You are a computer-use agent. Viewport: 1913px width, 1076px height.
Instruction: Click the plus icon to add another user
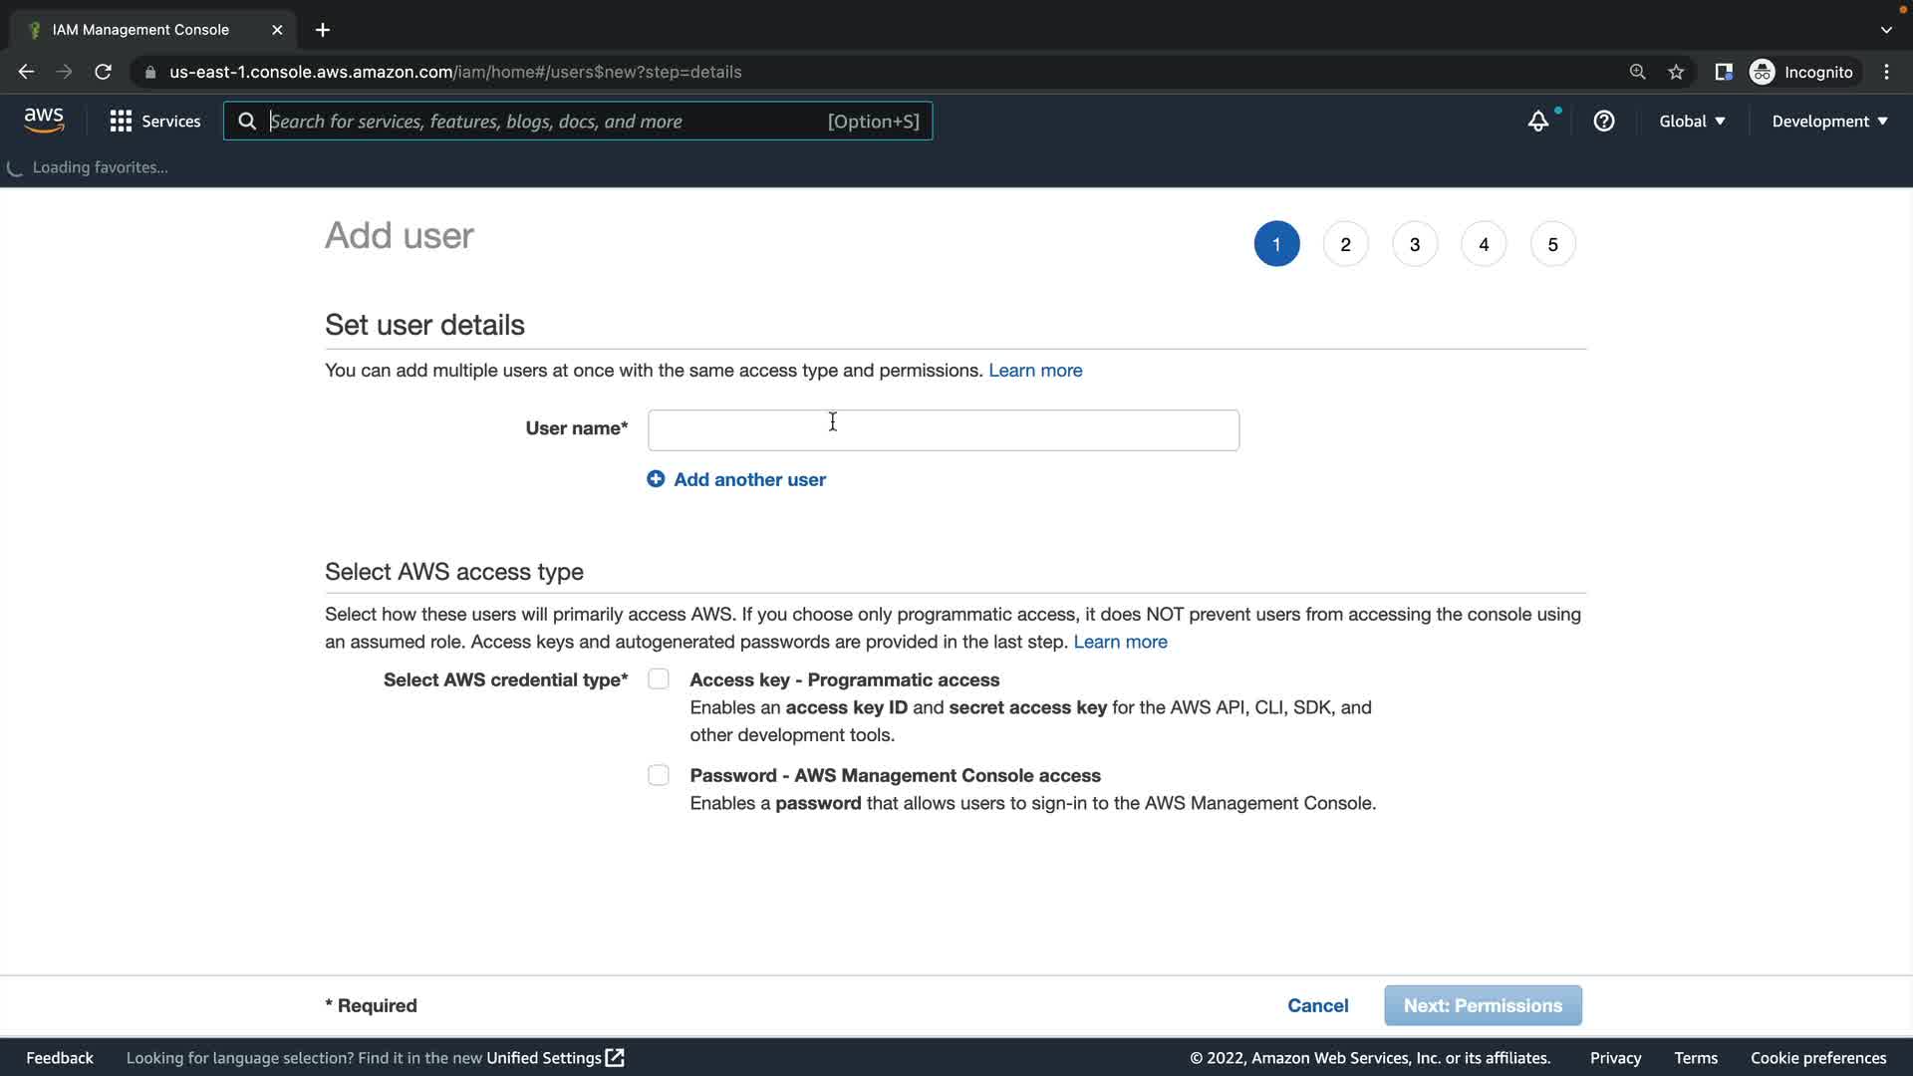click(656, 479)
